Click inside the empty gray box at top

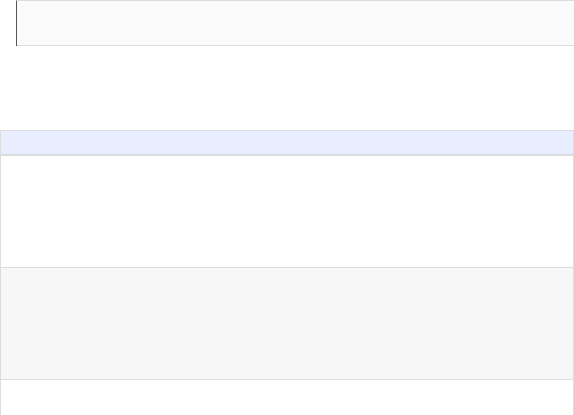(199, 23)
